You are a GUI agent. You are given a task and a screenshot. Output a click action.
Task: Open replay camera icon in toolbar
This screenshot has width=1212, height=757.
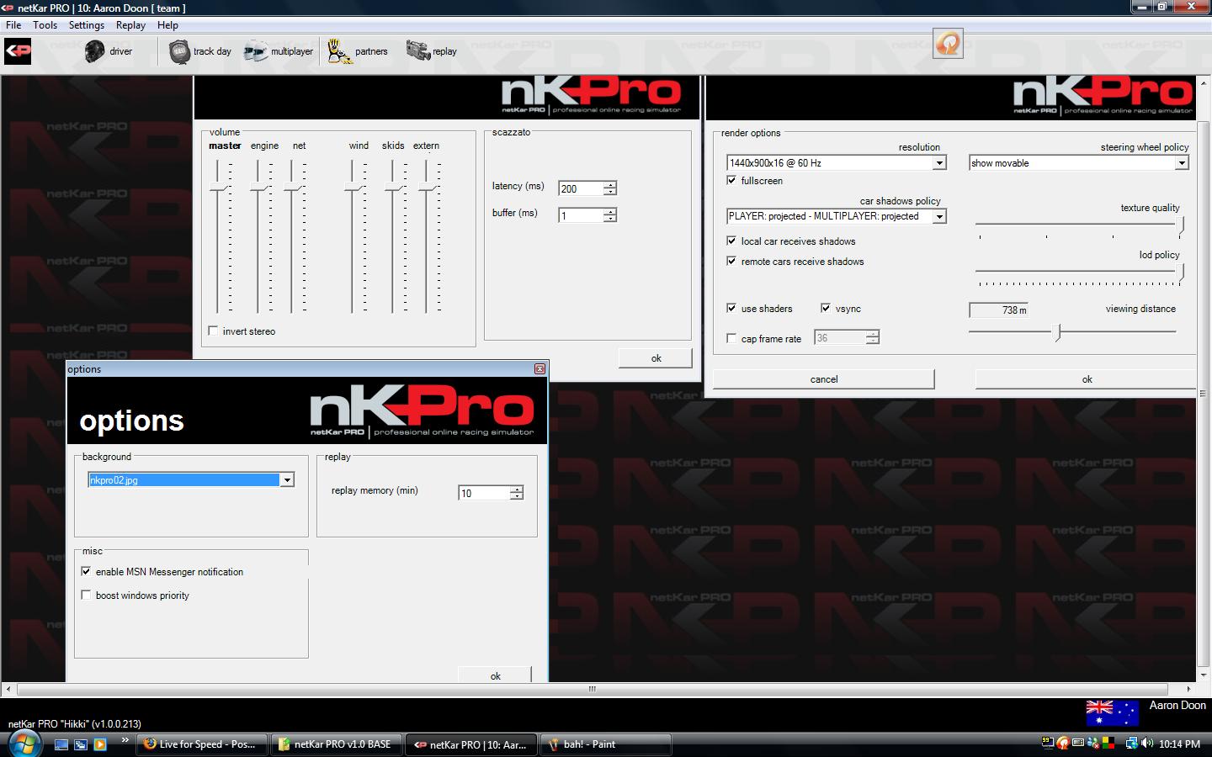tap(417, 51)
